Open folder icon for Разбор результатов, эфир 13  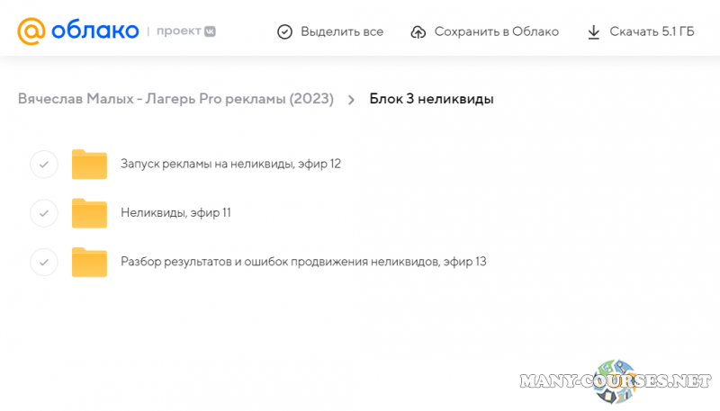pos(89,262)
